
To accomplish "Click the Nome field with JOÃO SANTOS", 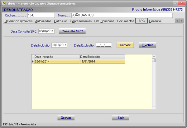I will coord(122,15).
